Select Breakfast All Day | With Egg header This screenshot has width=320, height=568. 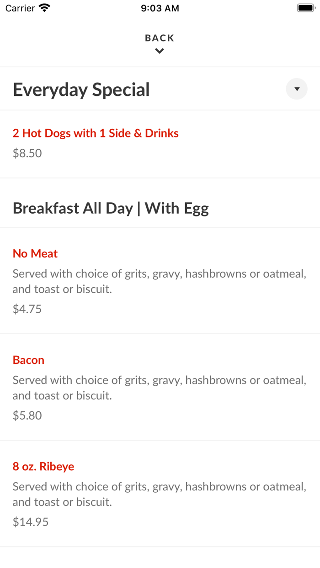click(111, 208)
